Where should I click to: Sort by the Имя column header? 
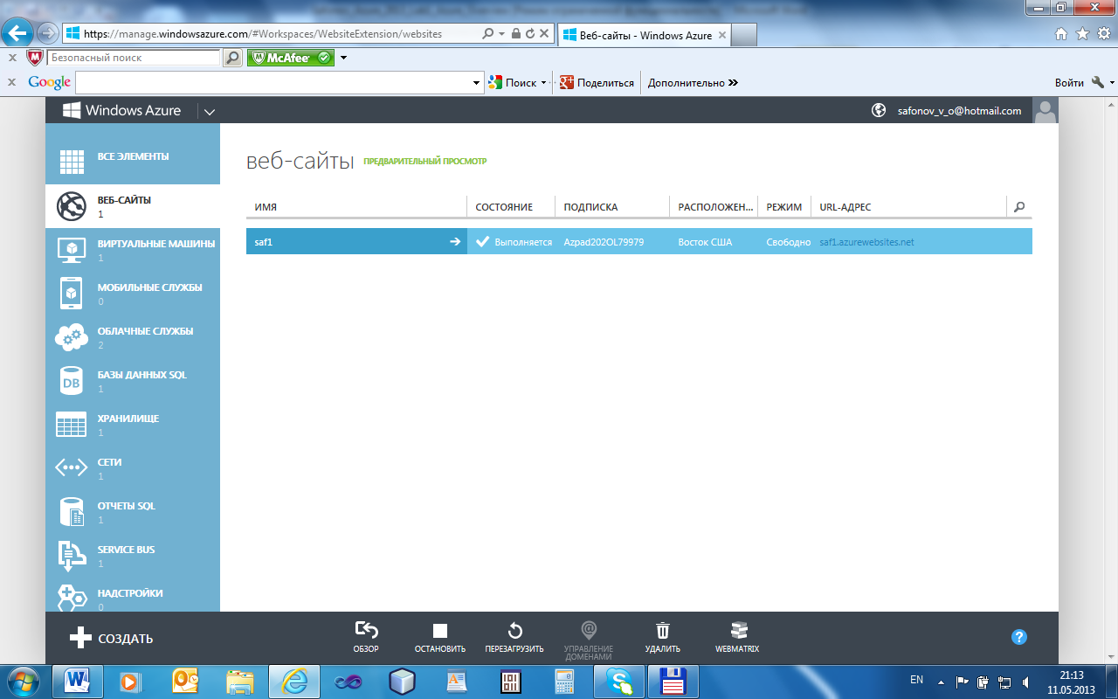(x=266, y=207)
